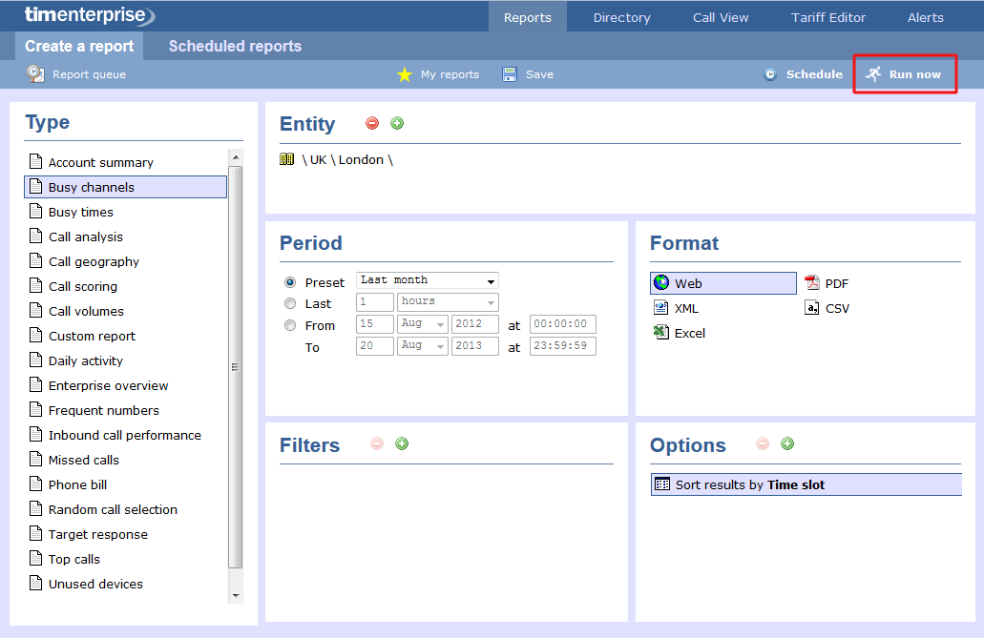The image size is (984, 638).
Task: Switch to the Directory tab
Action: [x=621, y=17]
